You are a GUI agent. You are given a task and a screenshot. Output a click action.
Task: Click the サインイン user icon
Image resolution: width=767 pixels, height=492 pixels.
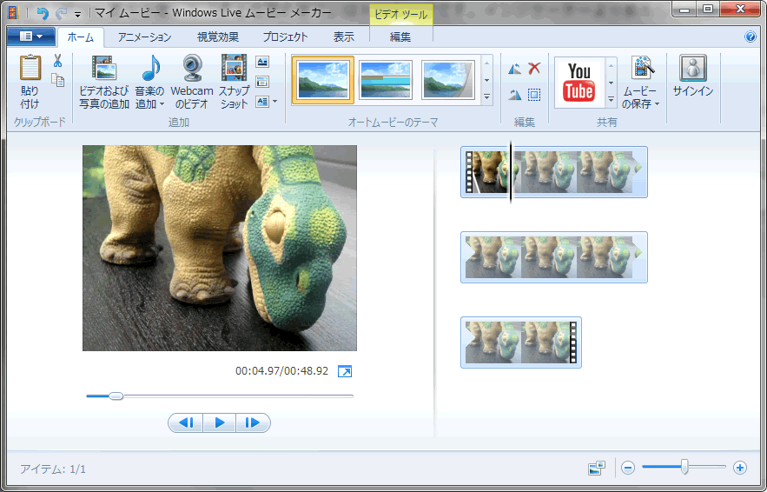tap(692, 69)
